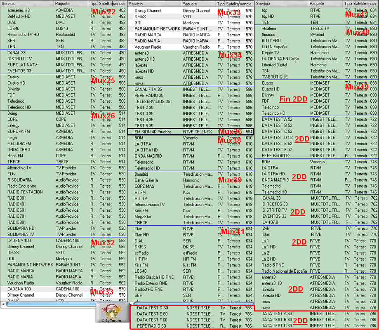
Task: Select the Rock FM row
Action: pyautogui.click(x=64, y=156)
